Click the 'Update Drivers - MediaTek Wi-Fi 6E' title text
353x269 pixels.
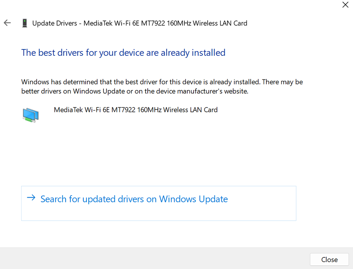coord(140,23)
